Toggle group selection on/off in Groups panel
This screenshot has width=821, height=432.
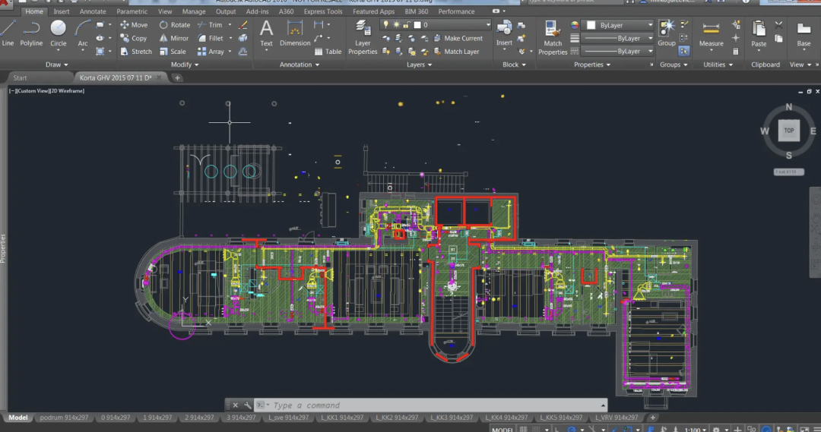(x=684, y=51)
